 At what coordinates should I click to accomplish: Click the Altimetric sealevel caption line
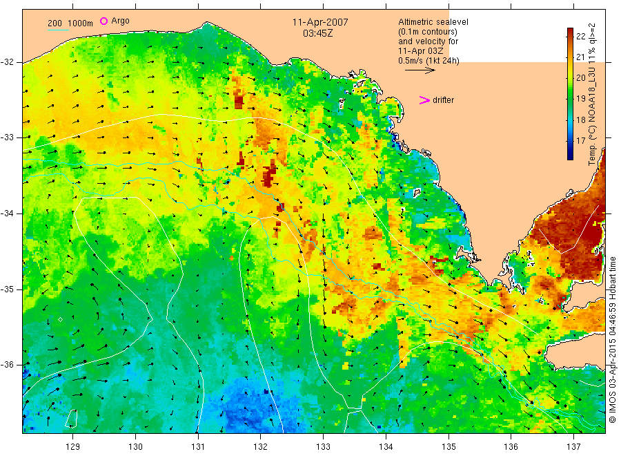pyautogui.click(x=433, y=22)
